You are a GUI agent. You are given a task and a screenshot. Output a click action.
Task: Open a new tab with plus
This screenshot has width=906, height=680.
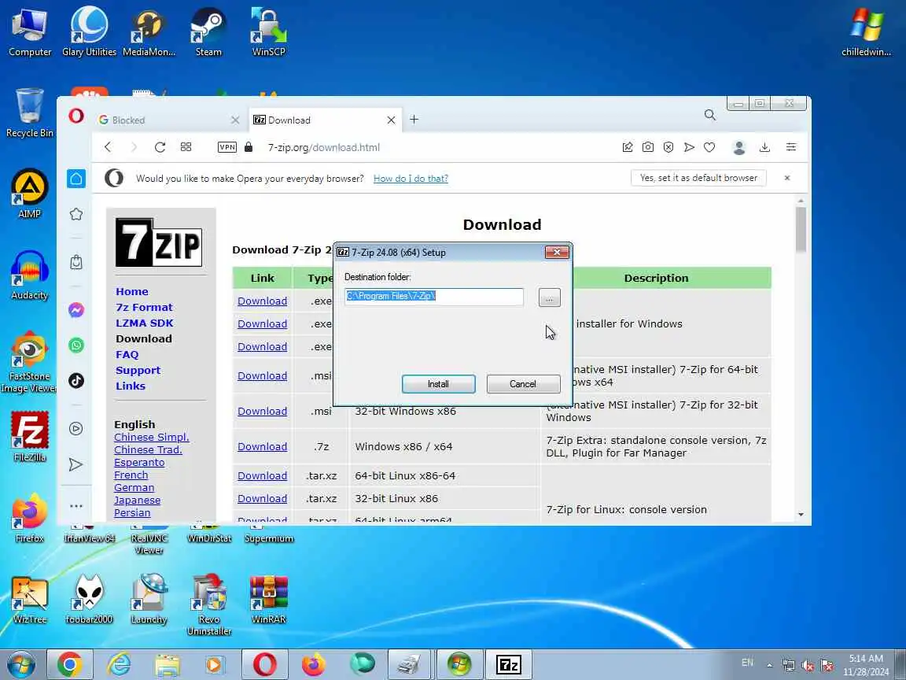pyautogui.click(x=414, y=119)
